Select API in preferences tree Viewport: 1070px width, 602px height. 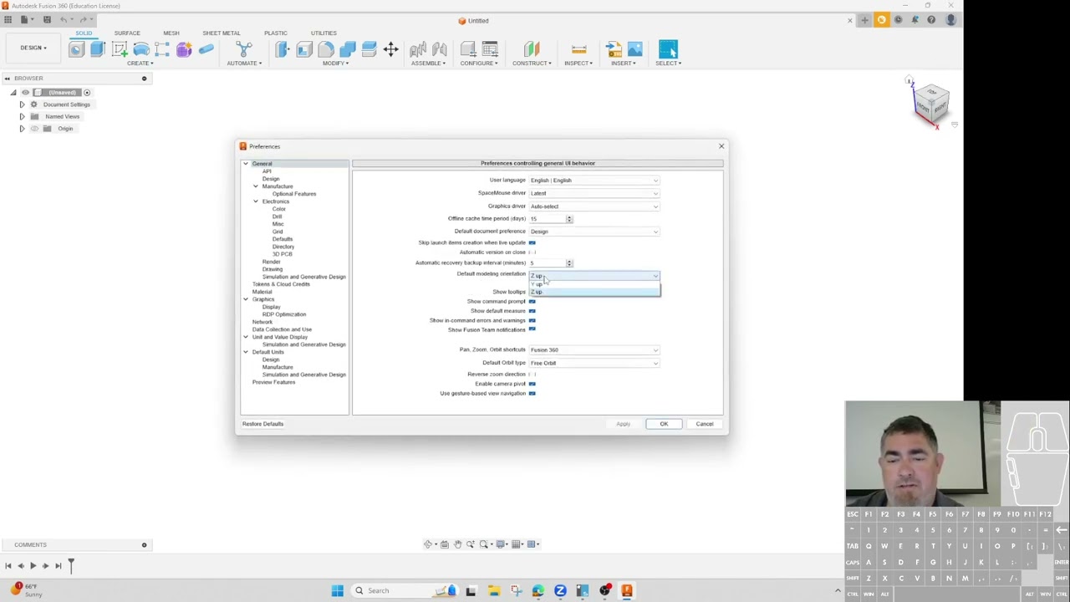267,171
